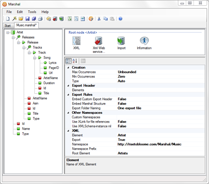Viewport: 209px width, 184px height.
Task: Select the Url tree node
Action: [x=51, y=73]
